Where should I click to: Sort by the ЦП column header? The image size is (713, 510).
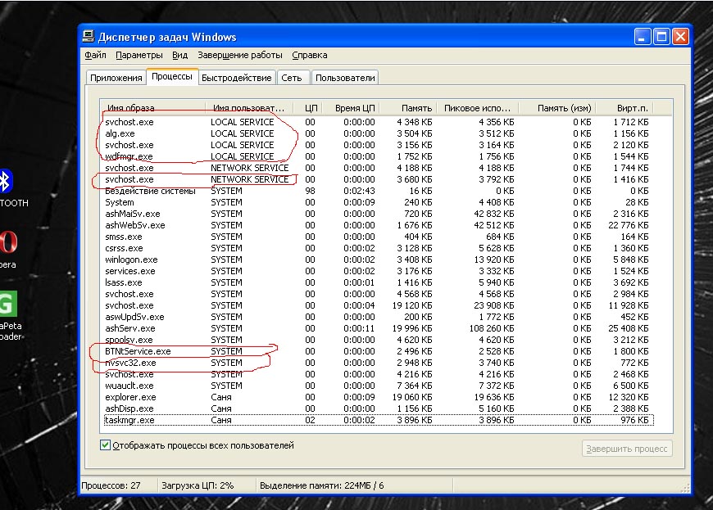click(x=308, y=108)
